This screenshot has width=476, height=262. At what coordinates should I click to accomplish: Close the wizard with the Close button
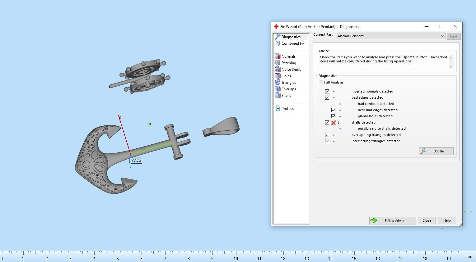point(427,220)
